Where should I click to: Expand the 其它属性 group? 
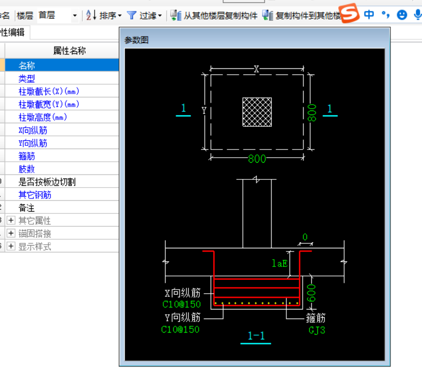(x=11, y=220)
